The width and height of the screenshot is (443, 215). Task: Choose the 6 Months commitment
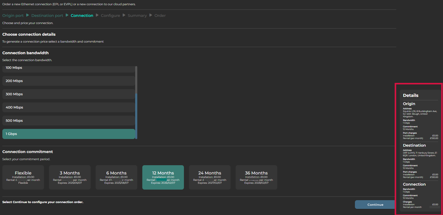click(116, 177)
